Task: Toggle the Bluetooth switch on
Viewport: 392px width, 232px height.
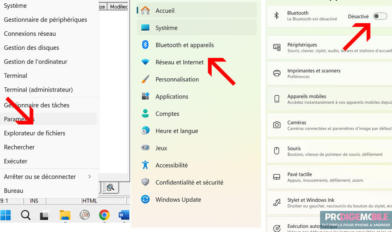Action: tap(380, 16)
